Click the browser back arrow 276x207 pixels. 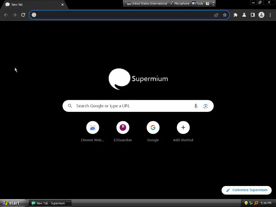point(6,15)
